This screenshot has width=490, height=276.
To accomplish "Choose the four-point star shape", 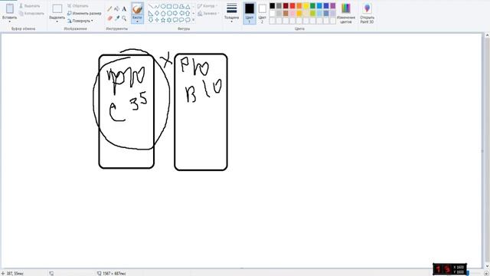I will click(157, 20).
